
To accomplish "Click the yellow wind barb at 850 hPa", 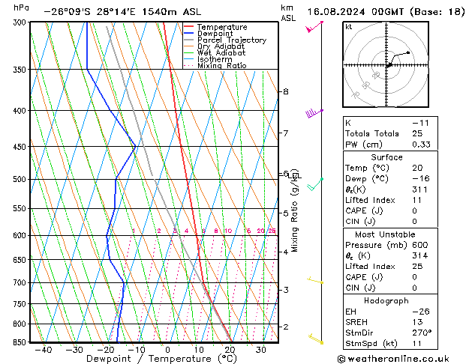I will 316,339.
